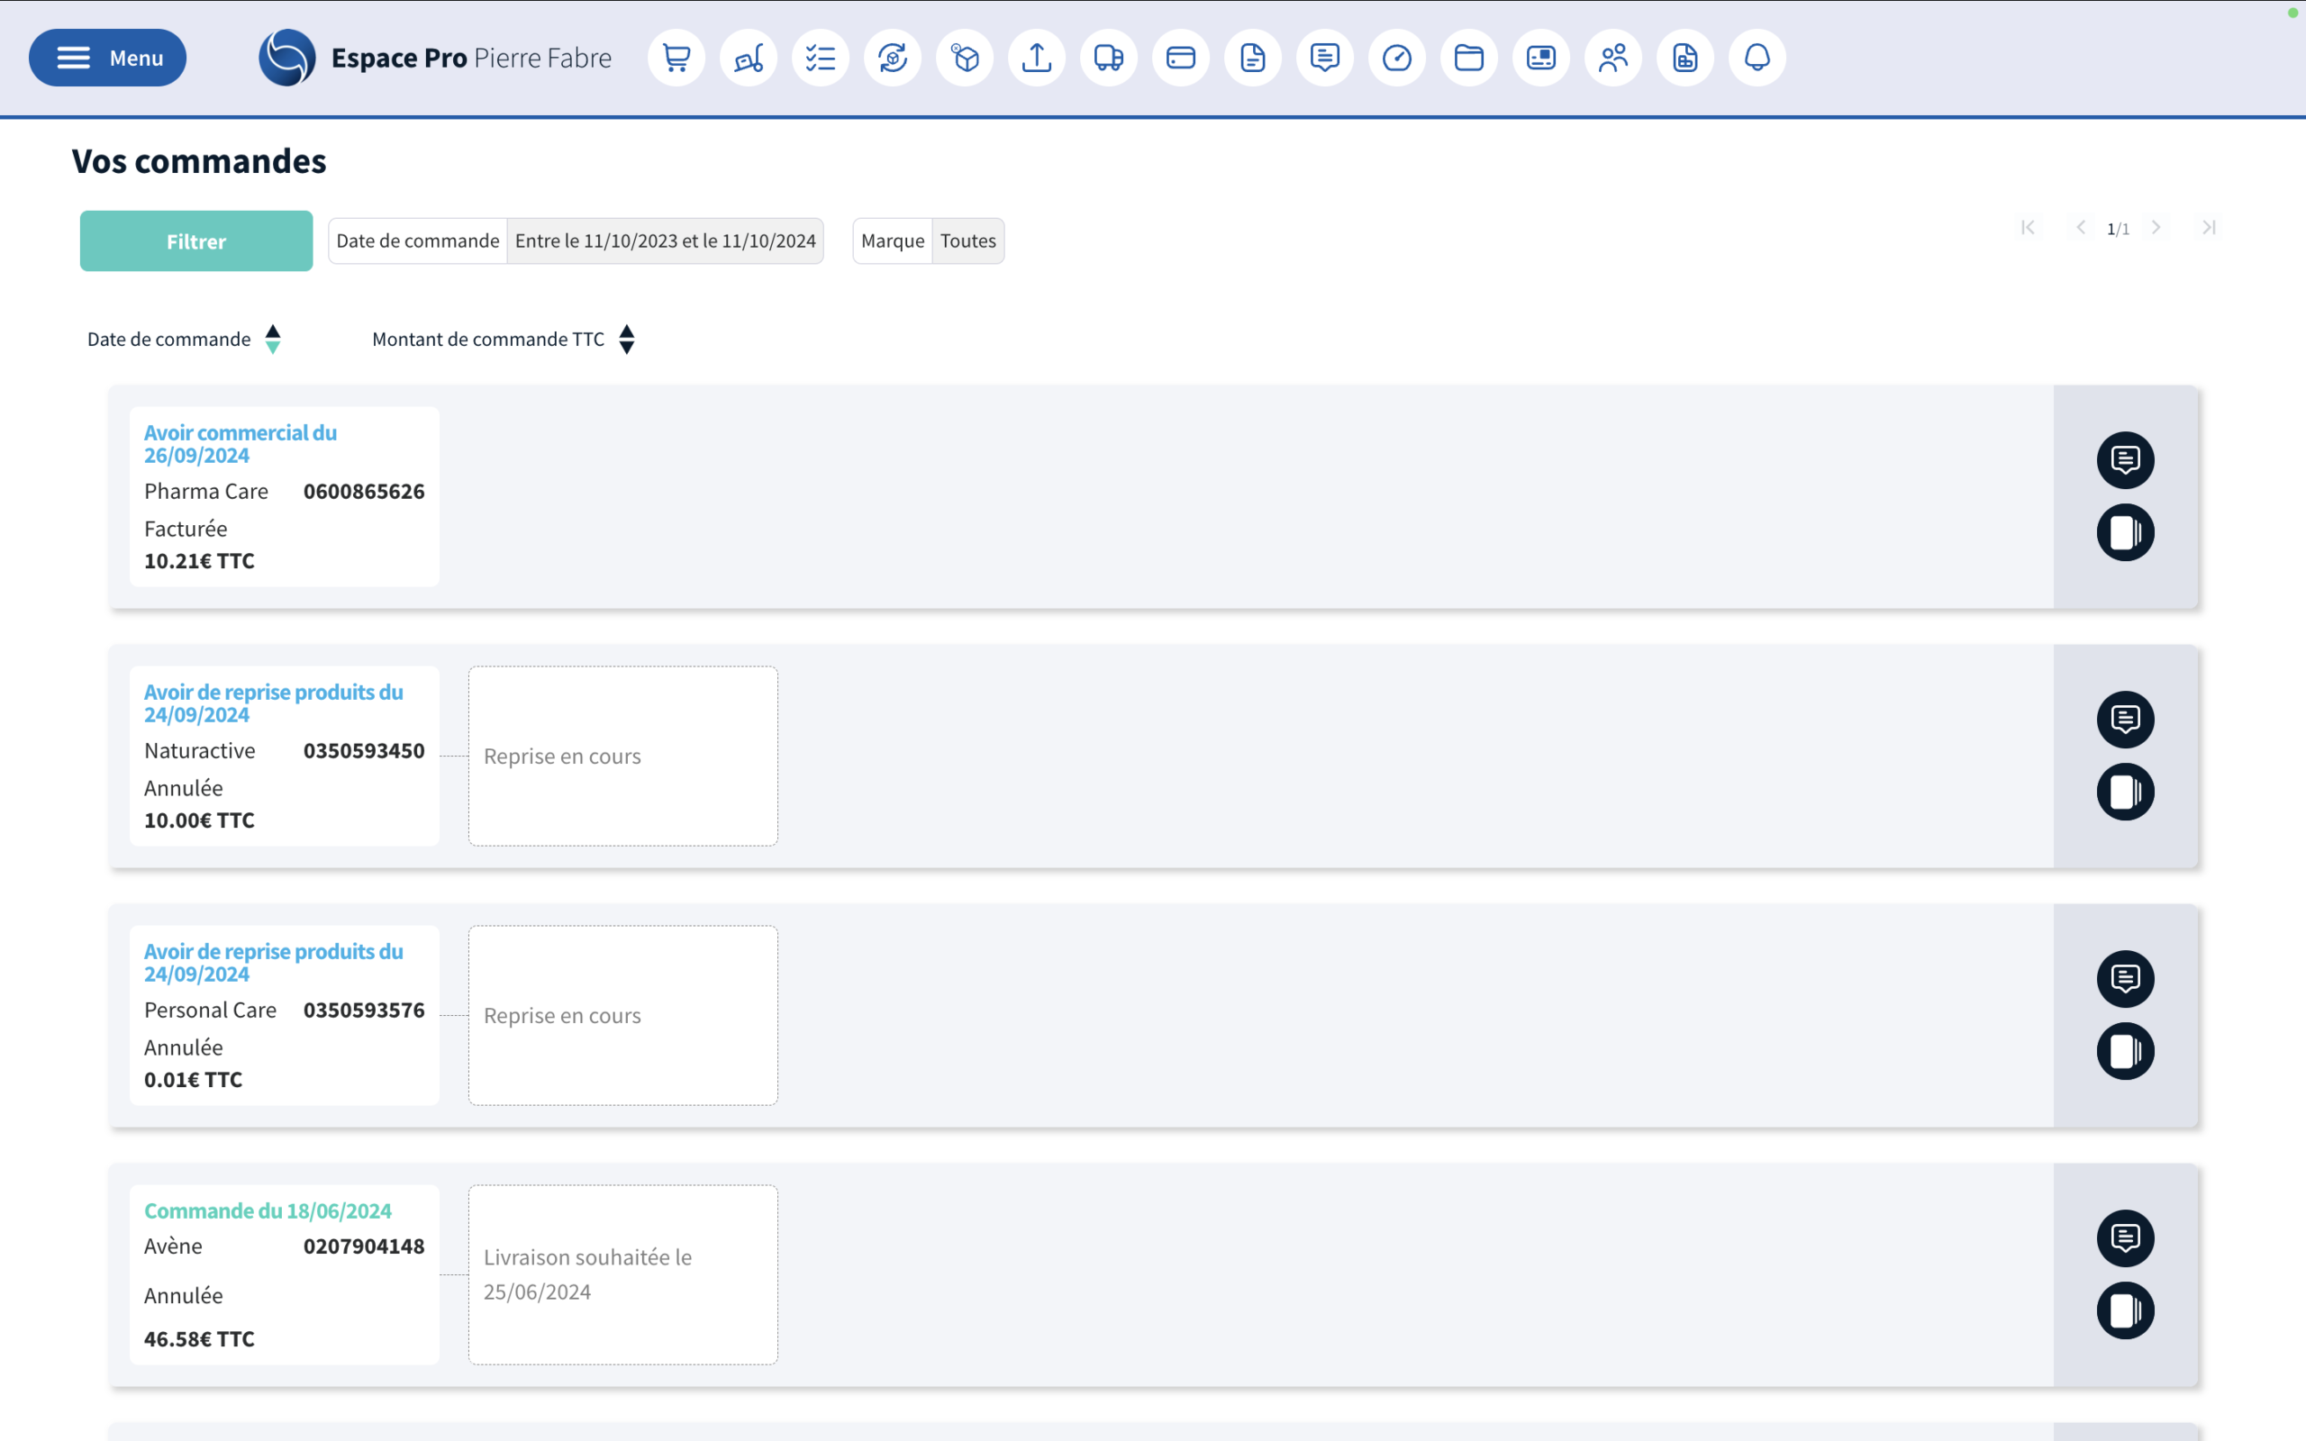This screenshot has width=2306, height=1441.
Task: Open the cancelled package box icon
Action: click(965, 59)
